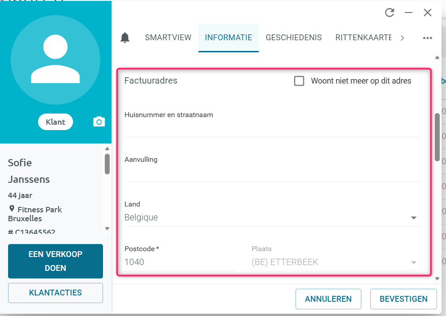Open the Land dropdown showing Belgique
Screen dimensions: 446x316
(x=272, y=218)
